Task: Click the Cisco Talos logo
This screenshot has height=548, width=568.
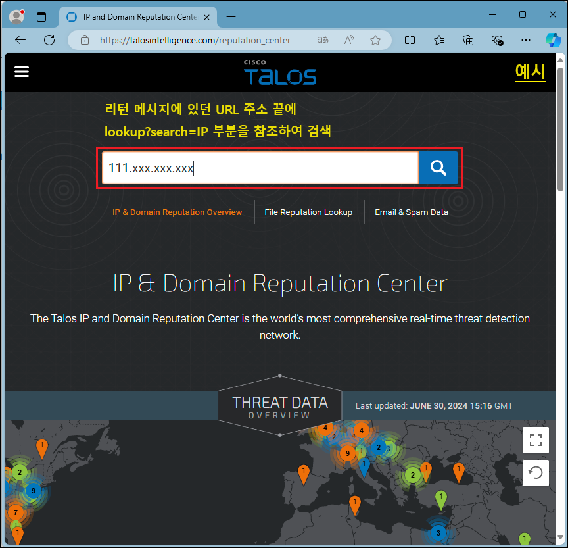Action: [280, 72]
